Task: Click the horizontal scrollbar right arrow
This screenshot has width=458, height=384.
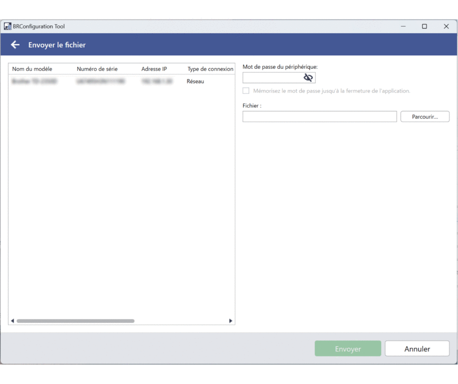Action: tap(231, 321)
